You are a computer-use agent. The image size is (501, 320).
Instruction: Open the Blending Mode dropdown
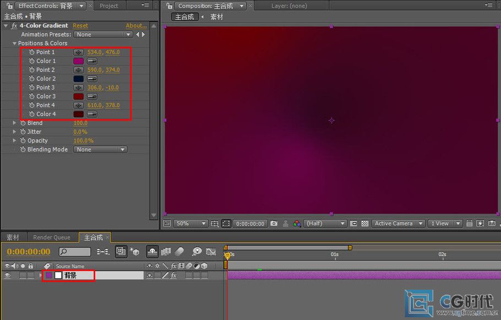point(100,150)
